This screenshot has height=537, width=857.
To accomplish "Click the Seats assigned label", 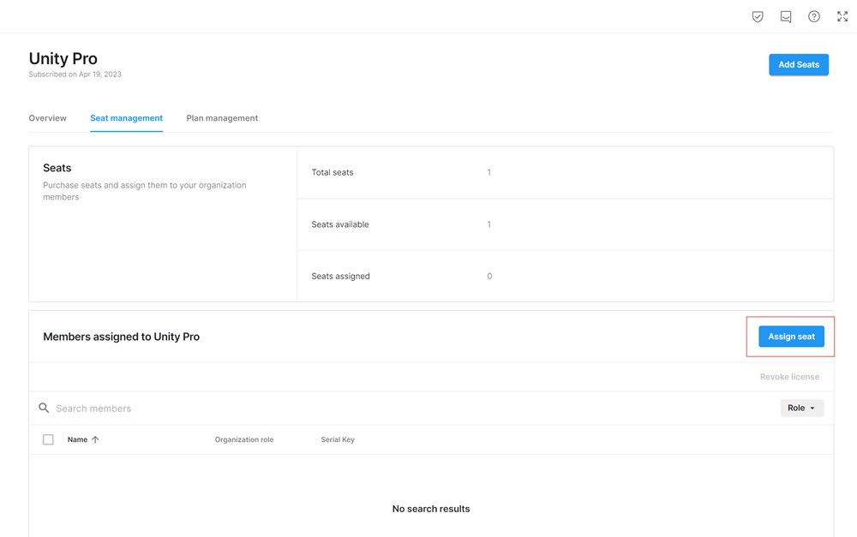I will pyautogui.click(x=340, y=277).
